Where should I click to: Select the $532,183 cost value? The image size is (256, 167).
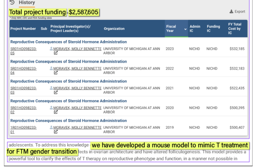pos(237,68)
